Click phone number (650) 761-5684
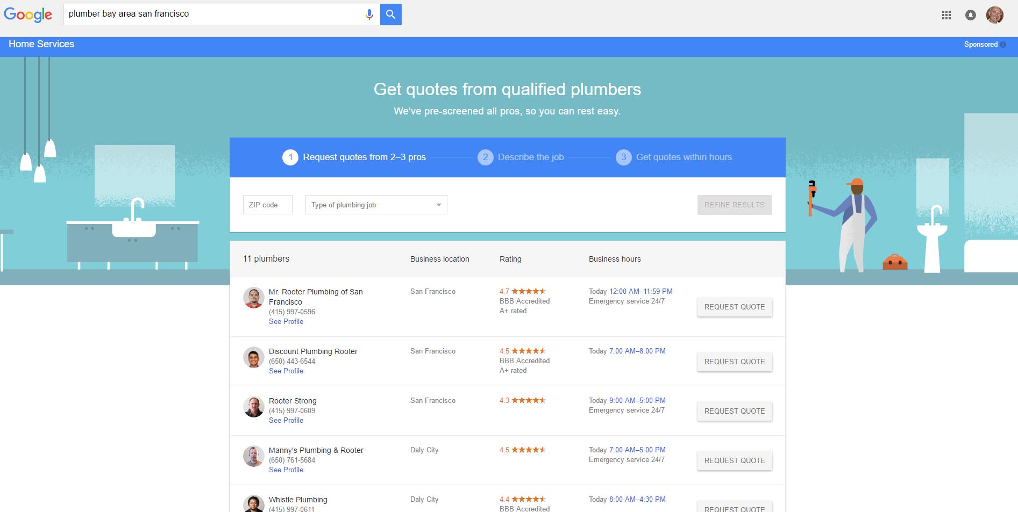Image resolution: width=1018 pixels, height=512 pixels. (x=292, y=460)
